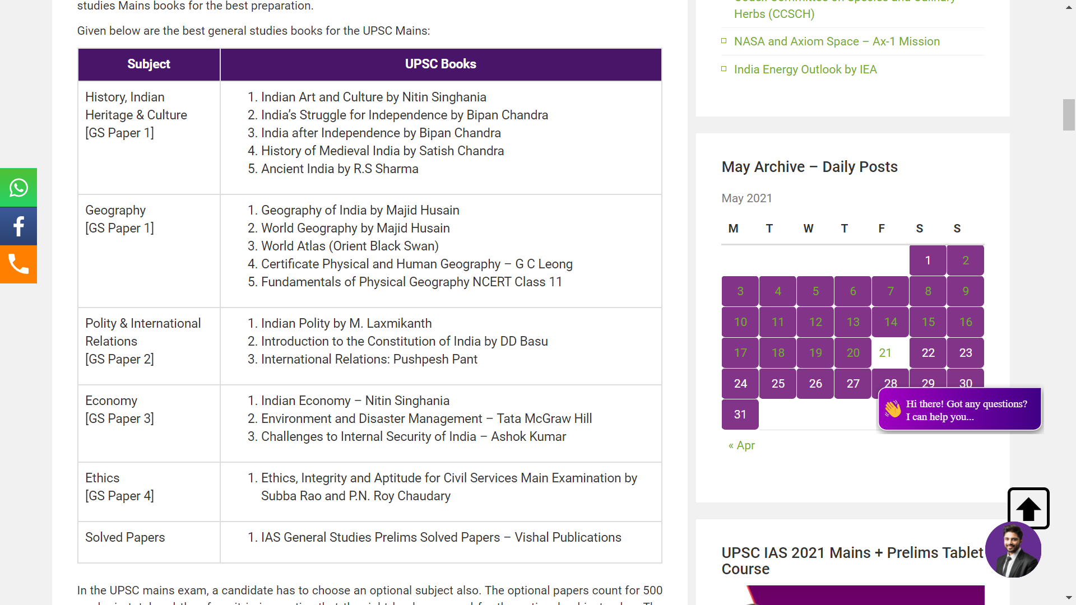
Task: Open India Energy Outlook by IEA link
Action: point(805,69)
